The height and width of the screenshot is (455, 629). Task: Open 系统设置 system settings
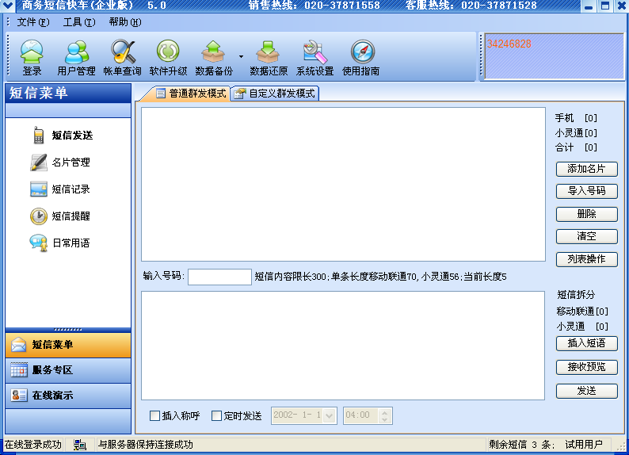(x=314, y=57)
